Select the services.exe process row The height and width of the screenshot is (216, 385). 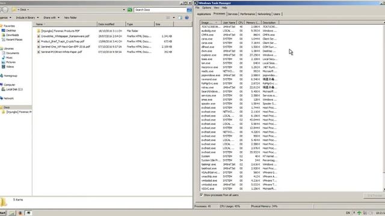tap(239, 95)
